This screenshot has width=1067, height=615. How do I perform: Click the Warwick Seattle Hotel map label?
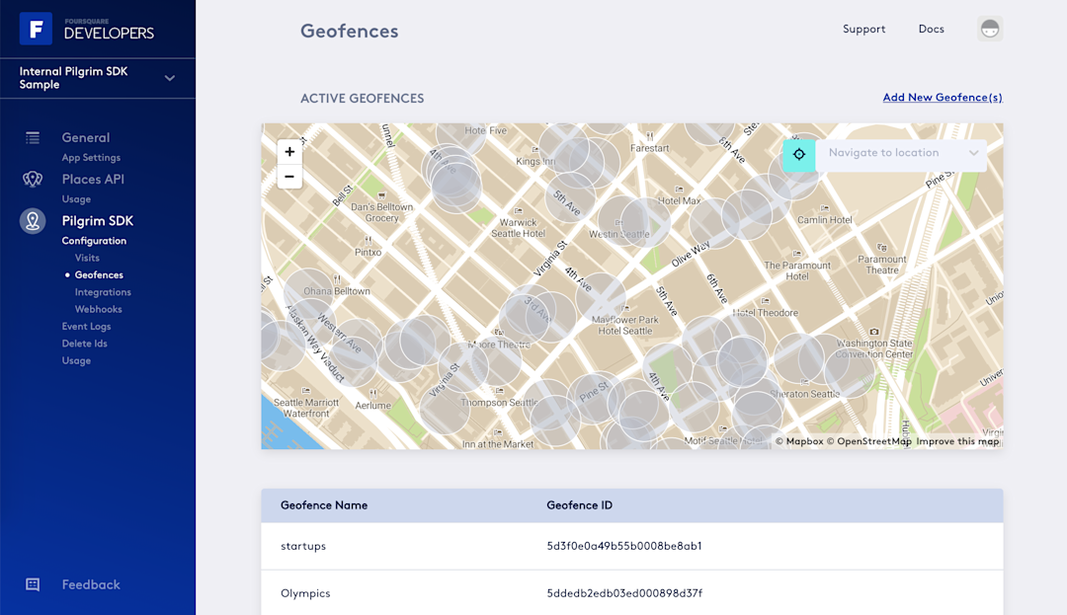click(519, 228)
